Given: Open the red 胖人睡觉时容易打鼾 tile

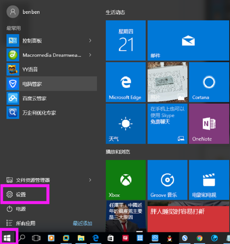Looking at the screenshot, I should (x=188, y=217).
